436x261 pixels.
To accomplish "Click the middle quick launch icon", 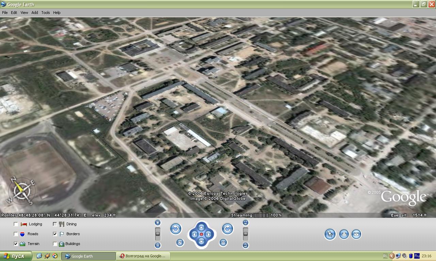I will 47,256.
